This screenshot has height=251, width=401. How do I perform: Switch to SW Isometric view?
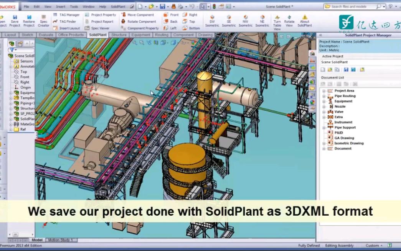(211, 21)
